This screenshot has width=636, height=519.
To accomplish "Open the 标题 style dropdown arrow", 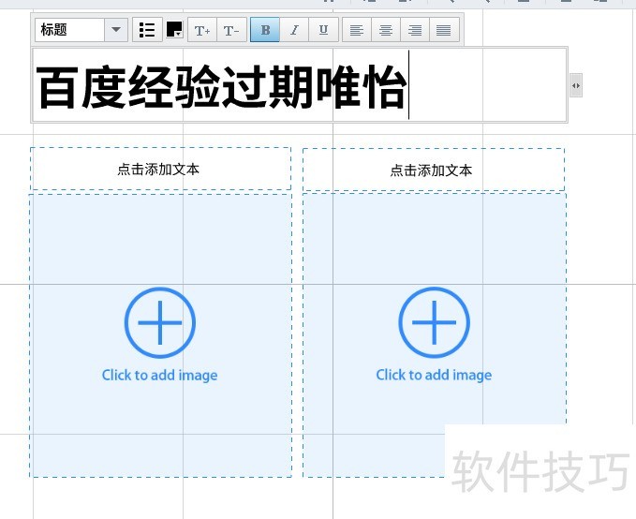I will 116,30.
